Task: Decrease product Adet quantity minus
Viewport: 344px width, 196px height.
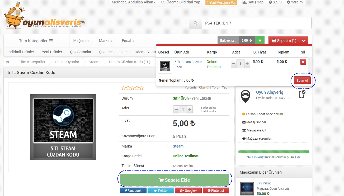Action: 176,109
